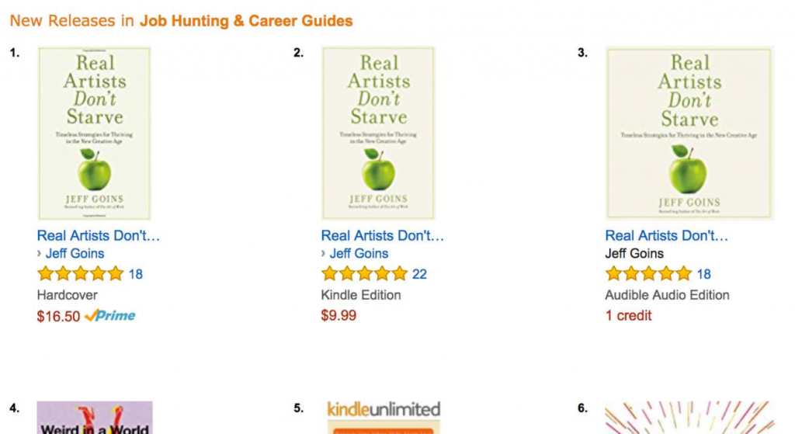This screenshot has height=434, width=795.
Task: Click the Prime badge icon next to $16.50
Action: (x=110, y=316)
